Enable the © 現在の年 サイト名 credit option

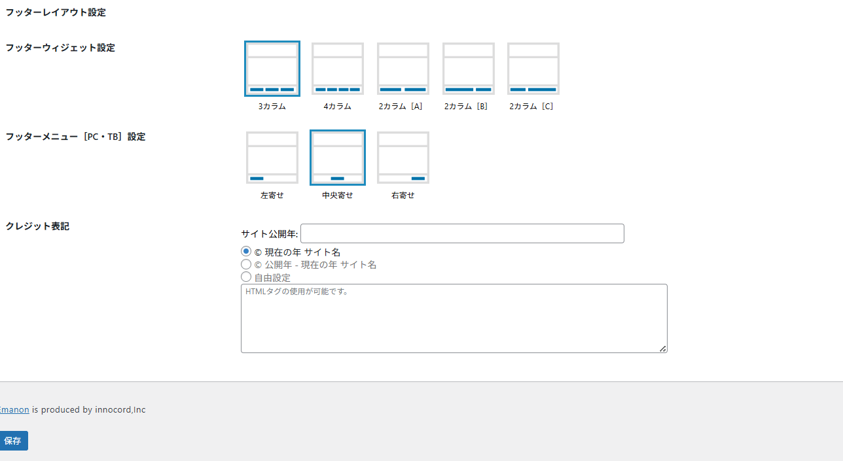(x=246, y=251)
